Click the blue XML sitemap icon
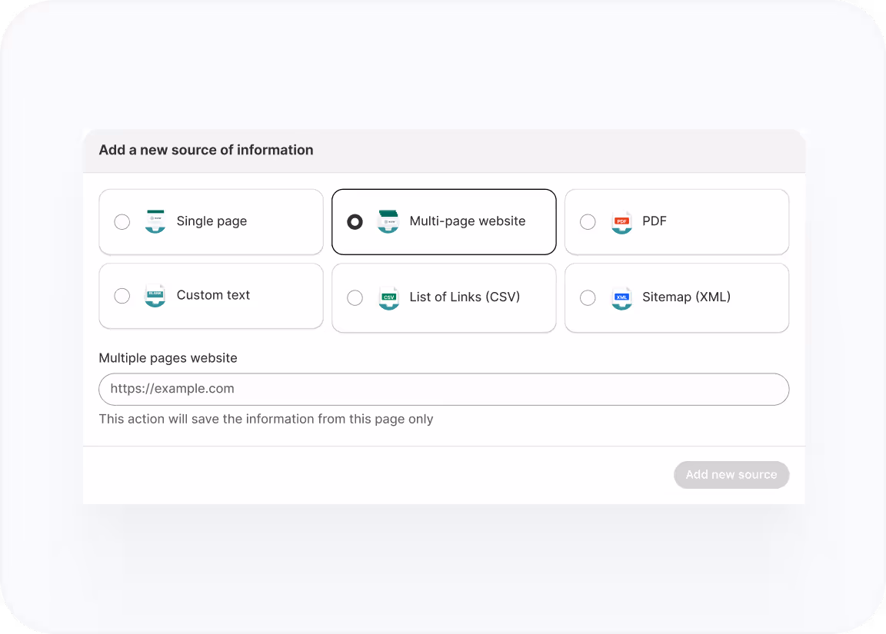Viewport: 886px width, 634px height. click(x=621, y=297)
